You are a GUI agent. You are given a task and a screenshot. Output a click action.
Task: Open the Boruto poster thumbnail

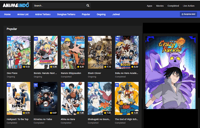coord(46,52)
